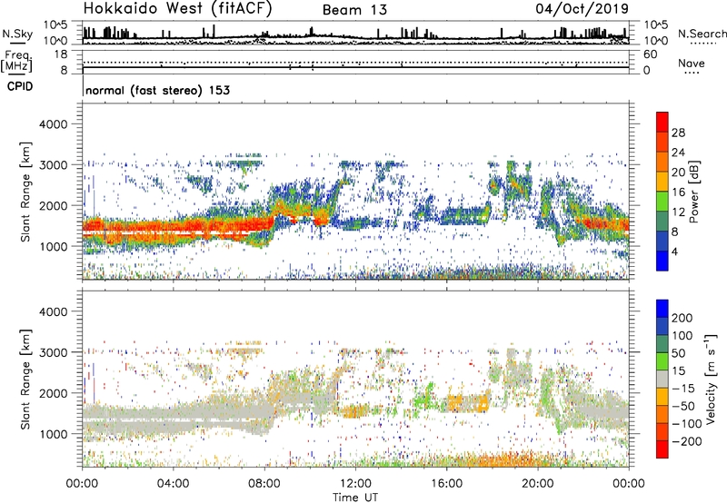The image size is (727, 503).
Task: Click the 'Power [dB]' colorbar label
Action: [694, 192]
